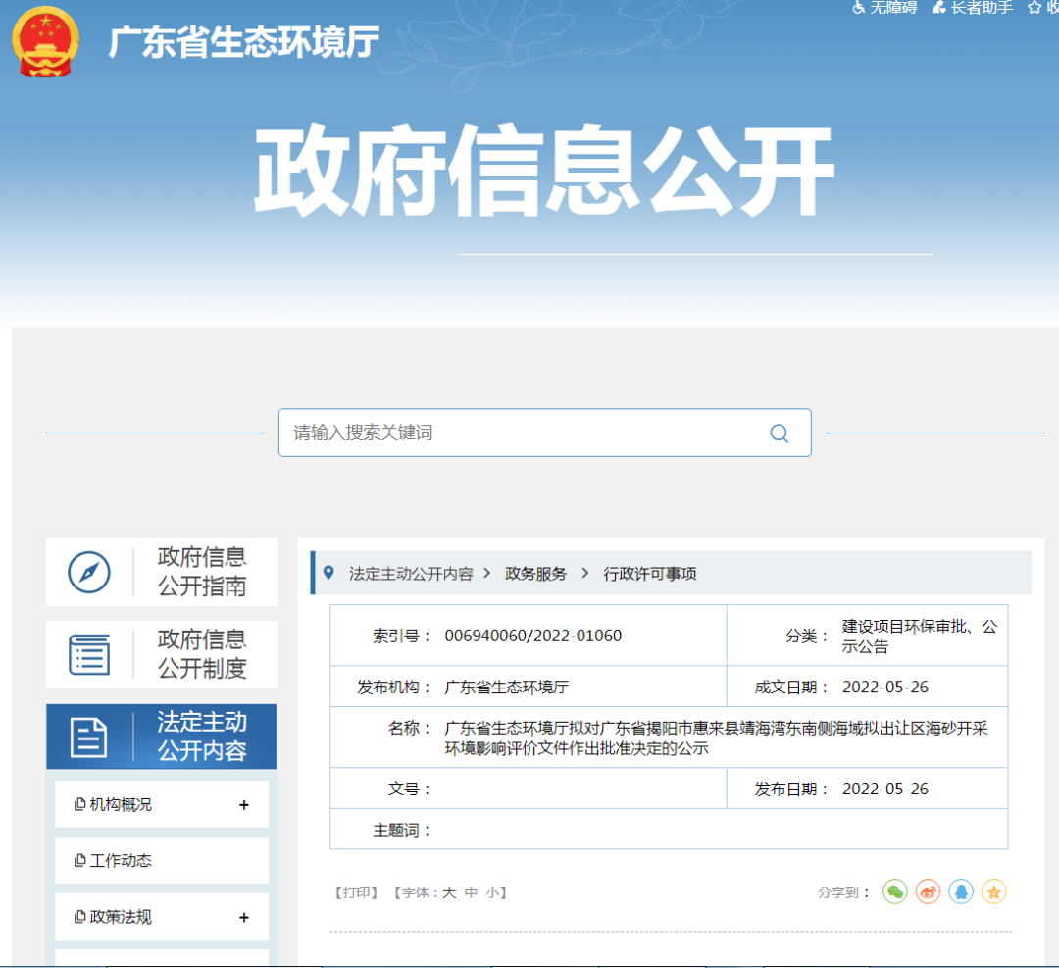Click the compass icon for 政府信息公开指南
Screen dimensions: 1059x968
(x=89, y=572)
